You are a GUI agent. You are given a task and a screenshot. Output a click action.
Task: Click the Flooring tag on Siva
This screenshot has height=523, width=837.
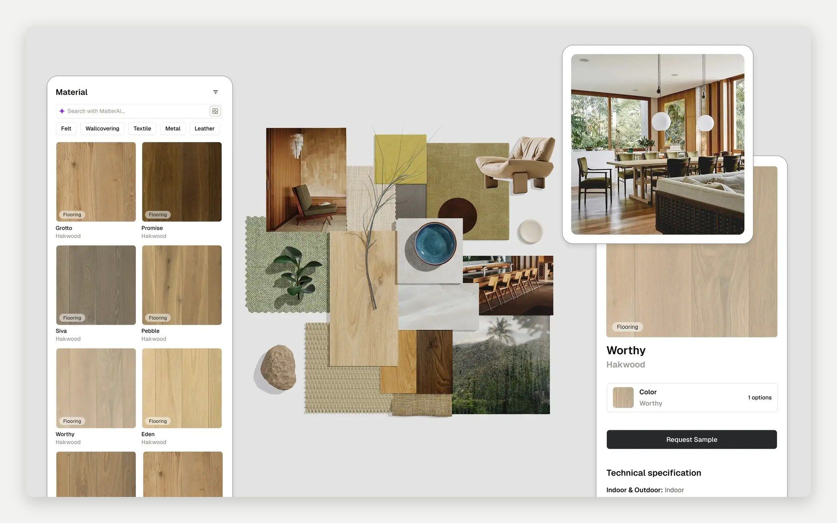coord(72,318)
